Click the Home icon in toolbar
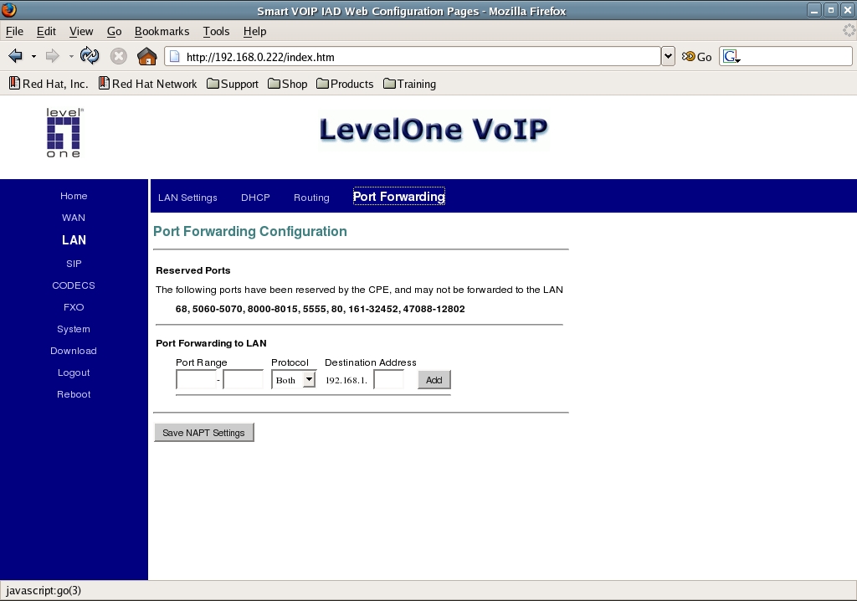857x601 pixels. point(146,56)
